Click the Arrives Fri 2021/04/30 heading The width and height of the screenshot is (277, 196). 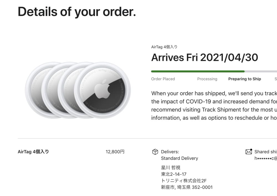click(x=204, y=58)
